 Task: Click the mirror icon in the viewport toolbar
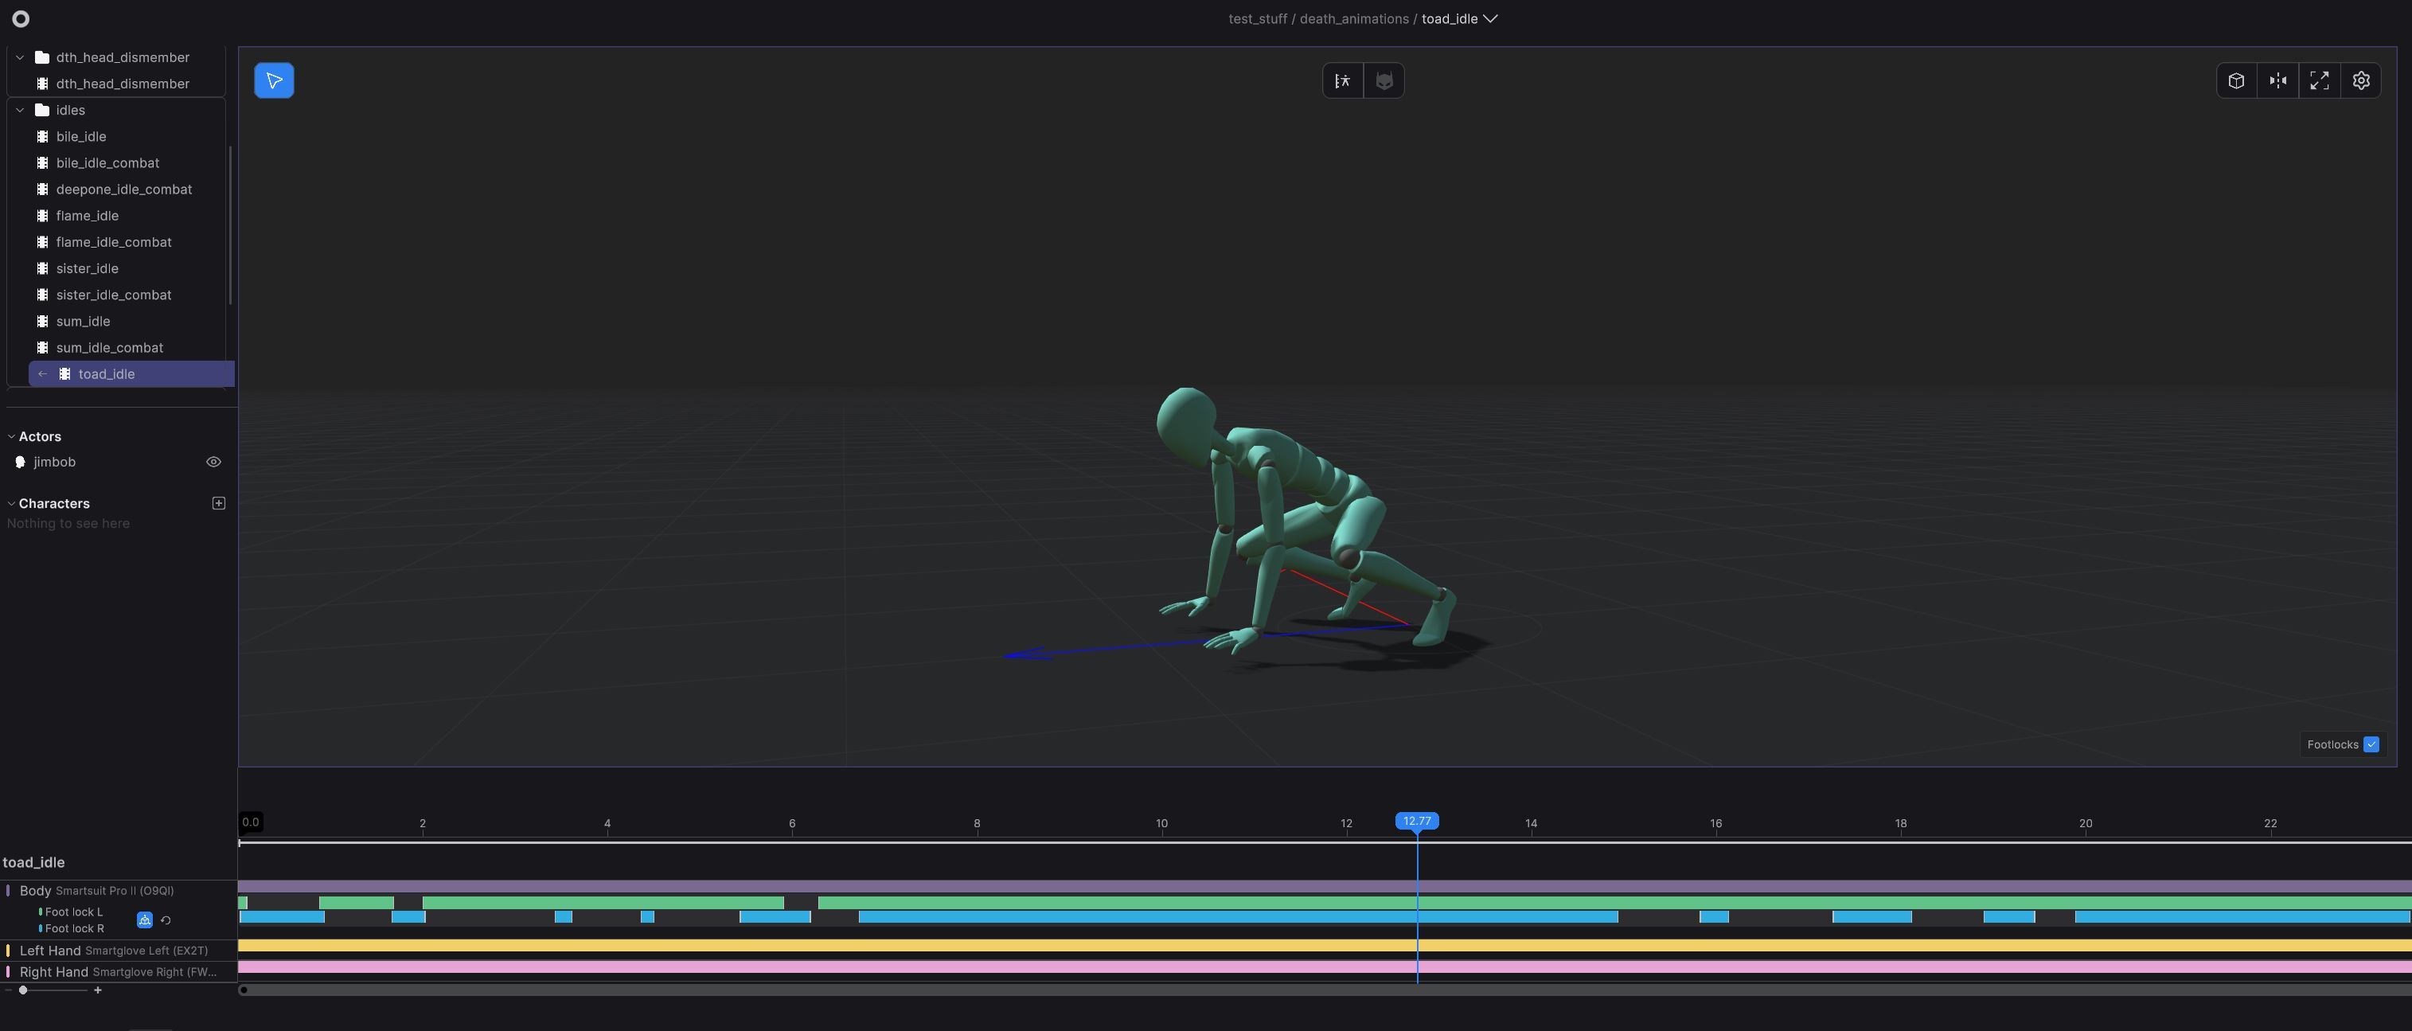click(x=2278, y=80)
